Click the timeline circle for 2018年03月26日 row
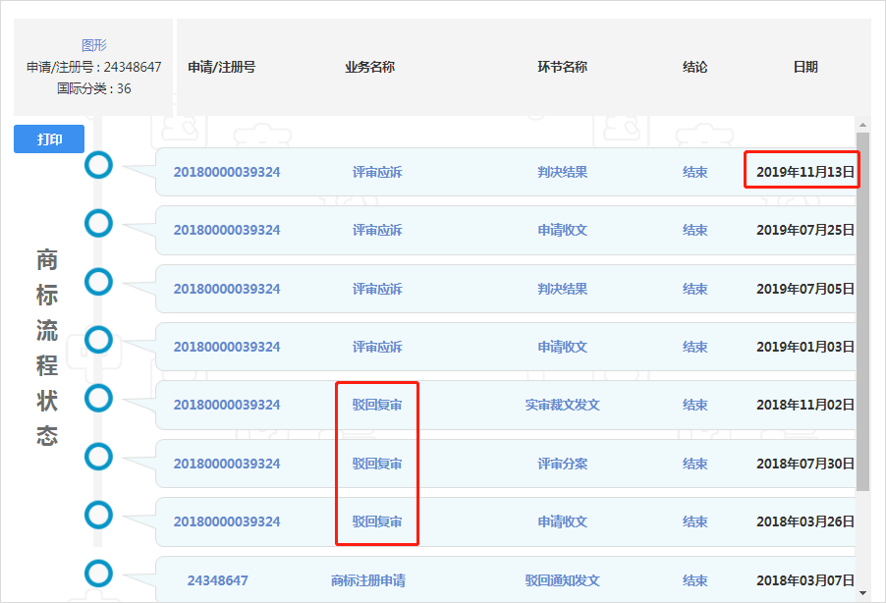This screenshot has height=603, width=886. tap(98, 515)
